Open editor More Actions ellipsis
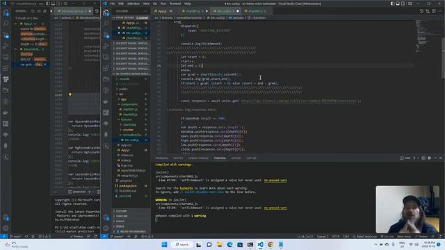The height and width of the screenshot is (250, 445). click(439, 11)
